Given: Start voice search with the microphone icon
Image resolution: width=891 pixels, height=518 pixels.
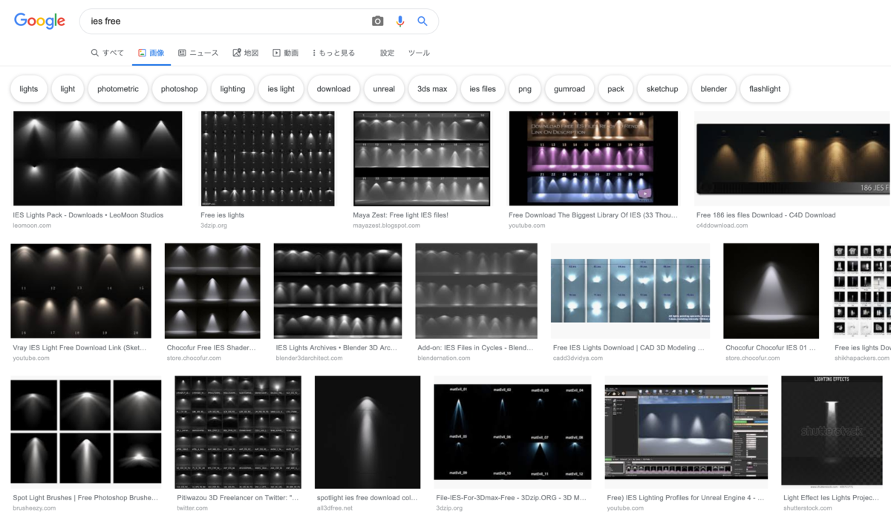Looking at the screenshot, I should (x=400, y=21).
